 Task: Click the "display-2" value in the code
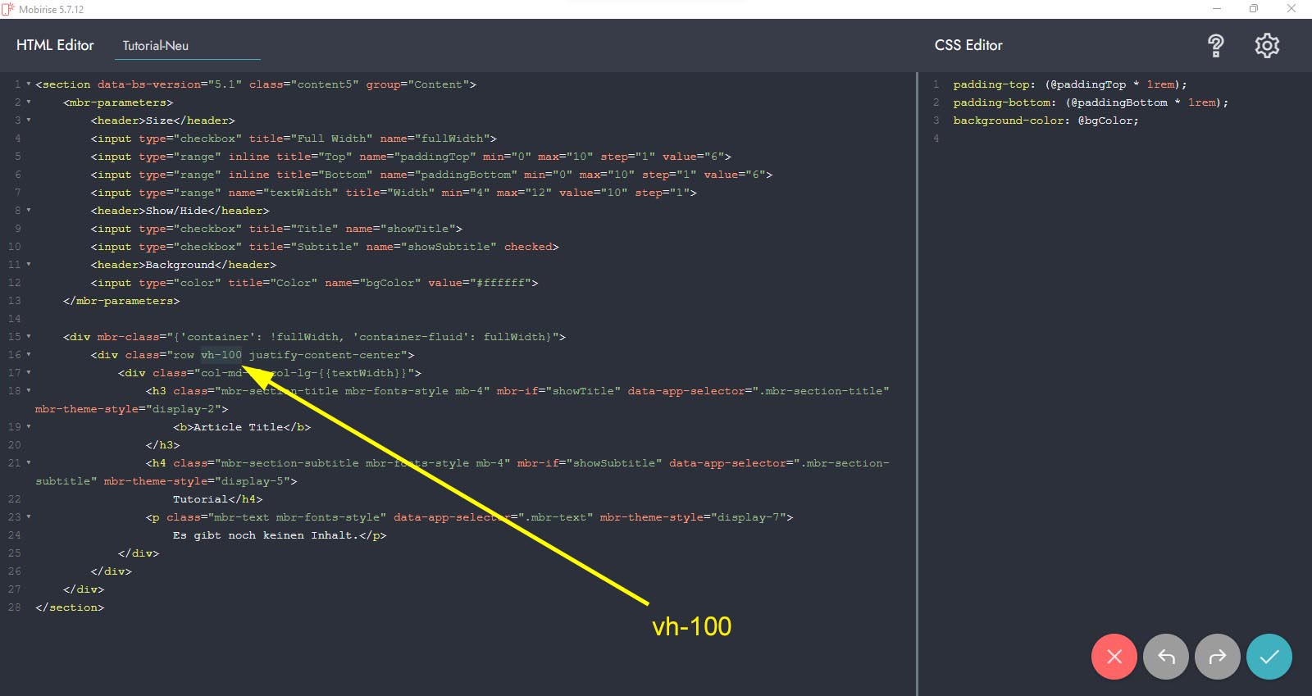point(186,409)
